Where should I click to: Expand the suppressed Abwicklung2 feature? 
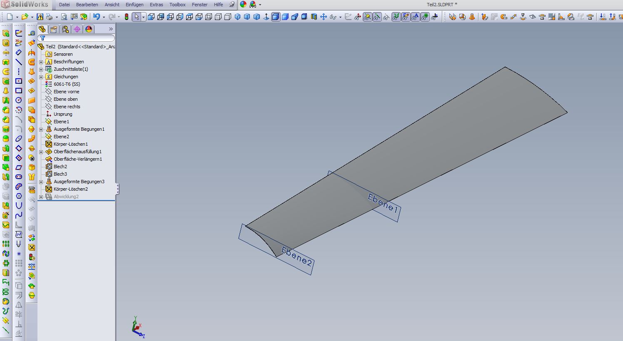[x=41, y=197]
